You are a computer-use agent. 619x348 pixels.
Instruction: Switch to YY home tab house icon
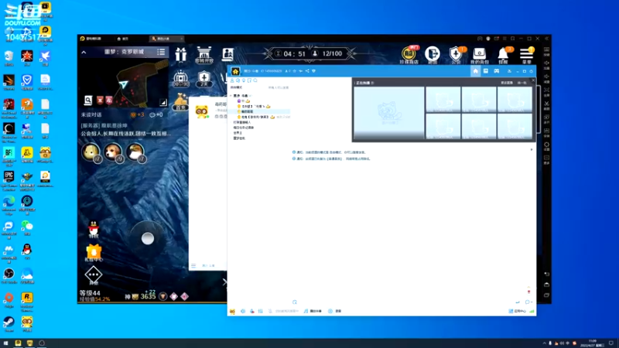point(475,71)
